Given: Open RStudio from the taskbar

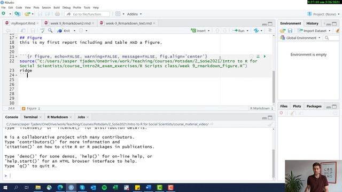Looking at the screenshot, I should (71, 187).
